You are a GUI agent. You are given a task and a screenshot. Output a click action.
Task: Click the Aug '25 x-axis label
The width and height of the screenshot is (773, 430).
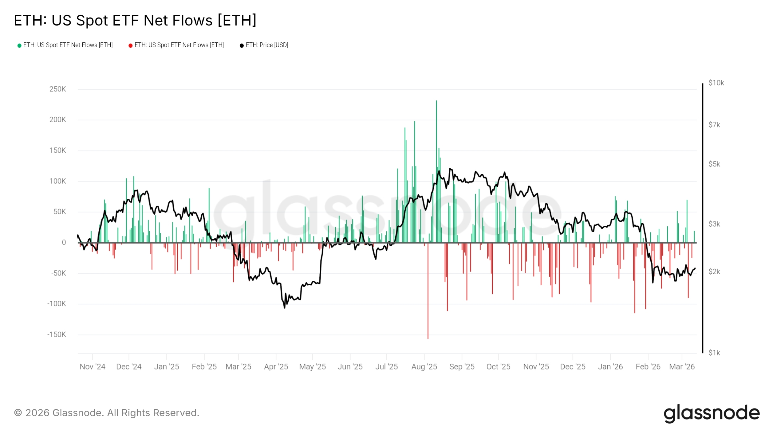(x=424, y=367)
